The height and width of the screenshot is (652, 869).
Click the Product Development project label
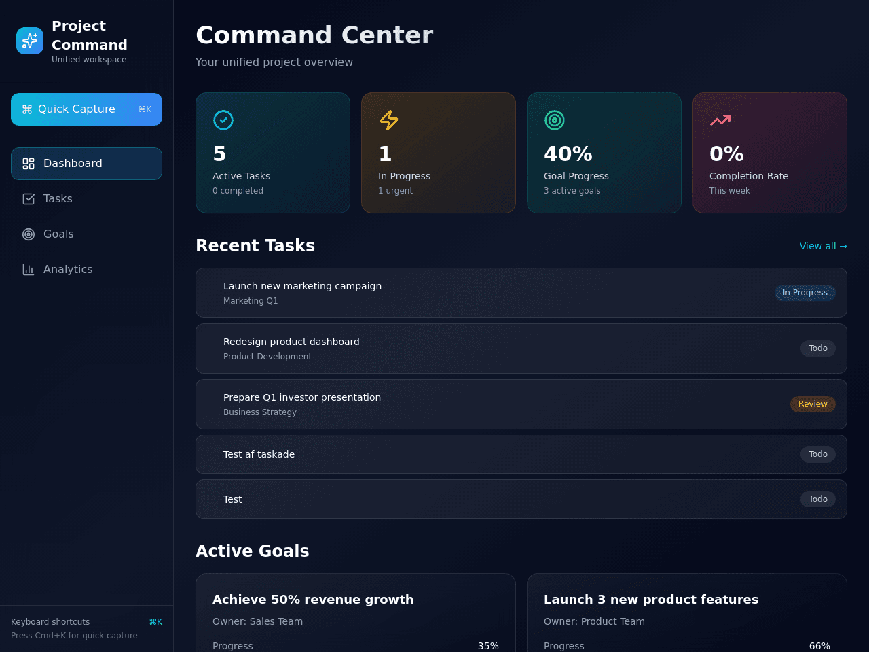tap(267, 357)
